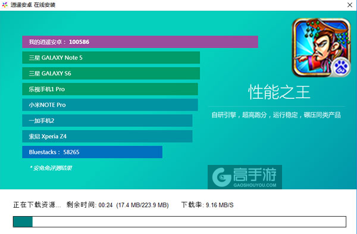357x234 pixels.
Task: Select the Bluestacks 58265 bar
Action: [92, 152]
